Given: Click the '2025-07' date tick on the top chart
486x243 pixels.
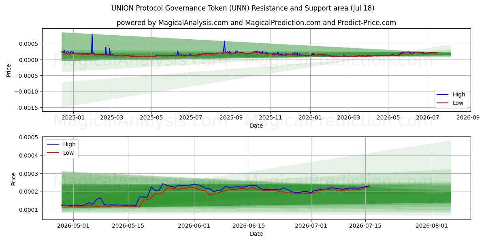Looking at the screenshot, I should tap(190, 118).
